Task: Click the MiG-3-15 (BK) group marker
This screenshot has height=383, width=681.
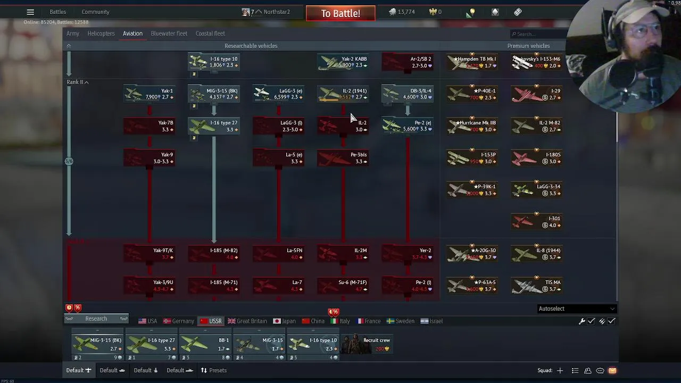Action: [194, 106]
